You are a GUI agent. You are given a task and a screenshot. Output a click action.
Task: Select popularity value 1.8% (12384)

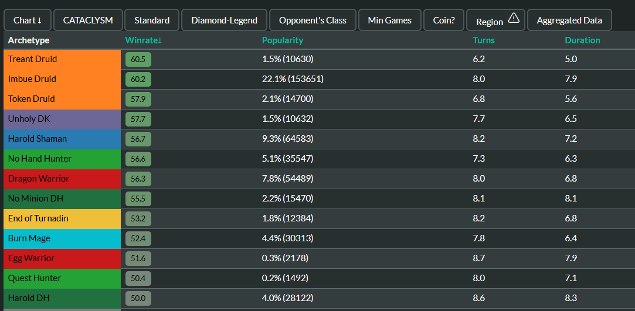[x=287, y=219]
